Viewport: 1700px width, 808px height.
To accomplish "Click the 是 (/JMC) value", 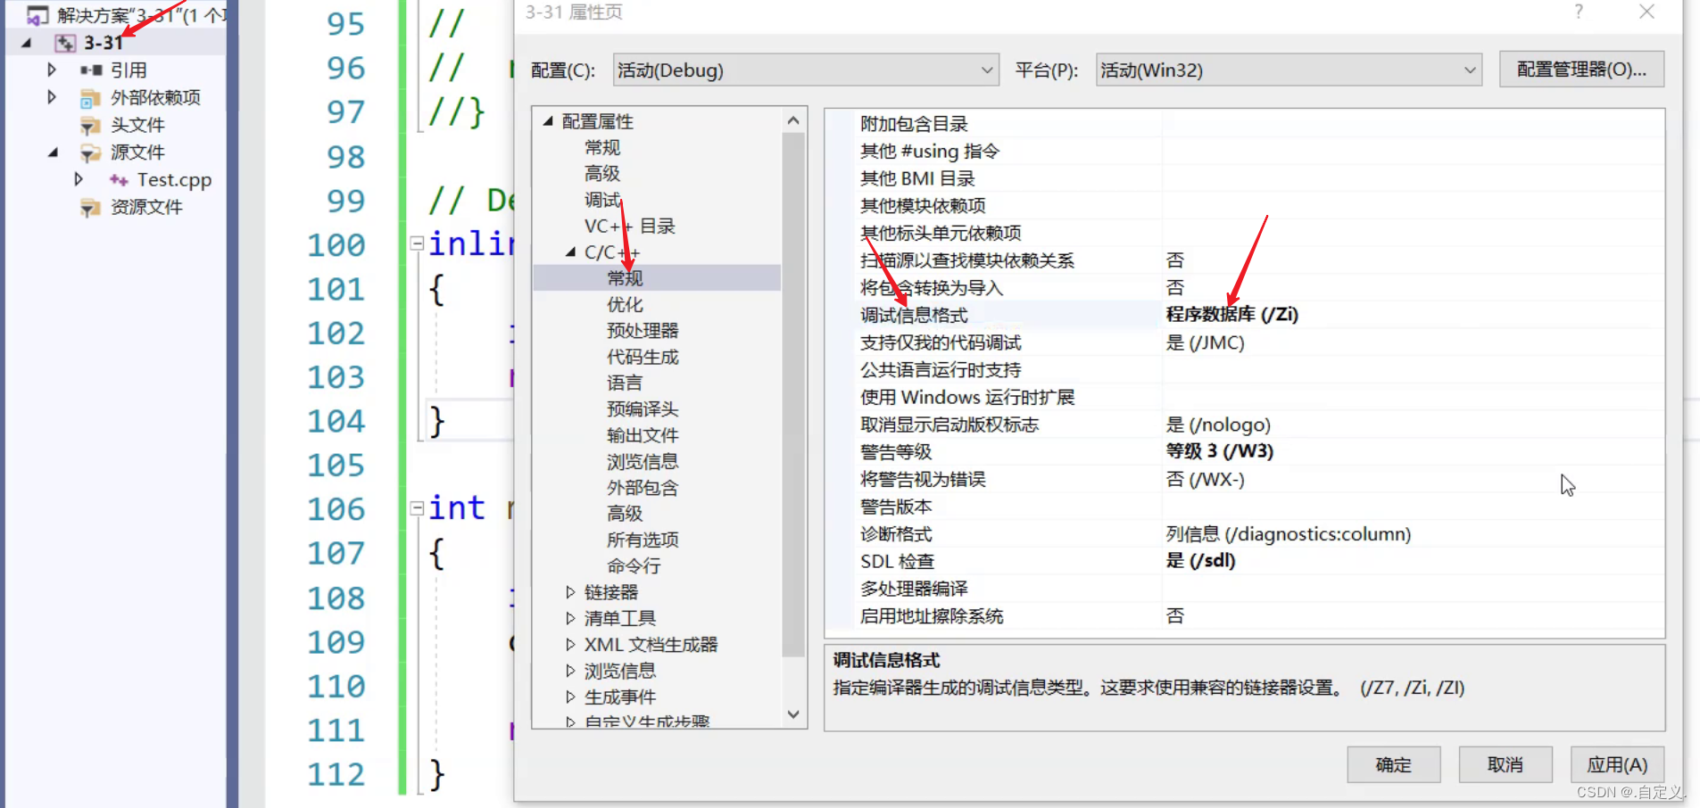I will [x=1205, y=342].
